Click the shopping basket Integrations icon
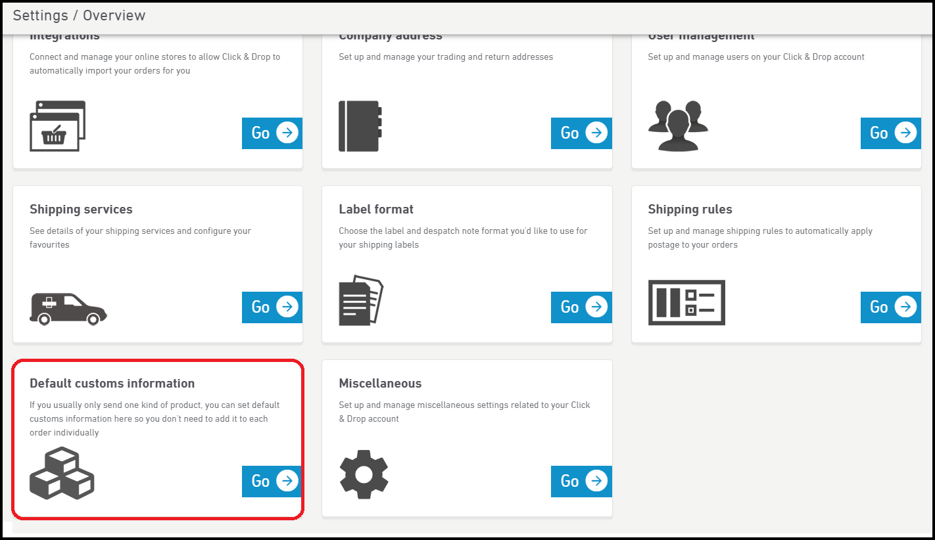Screen dimensions: 935x540 tap(58, 126)
